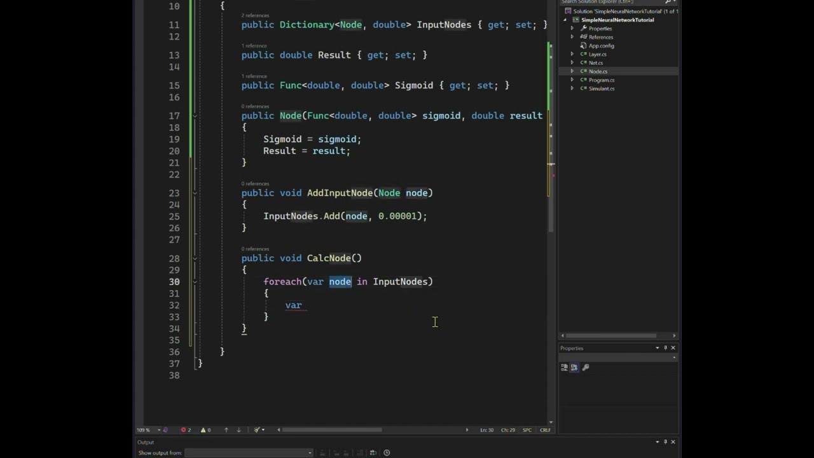Click the wrench icon beside Properties node

(x=583, y=29)
